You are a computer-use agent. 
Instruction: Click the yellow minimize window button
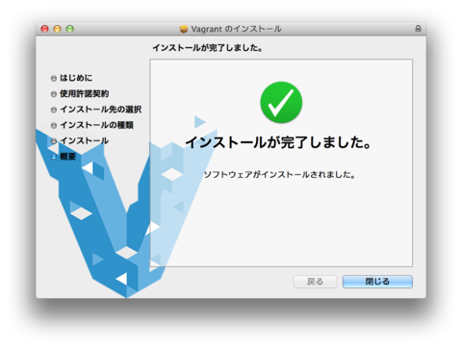(57, 29)
